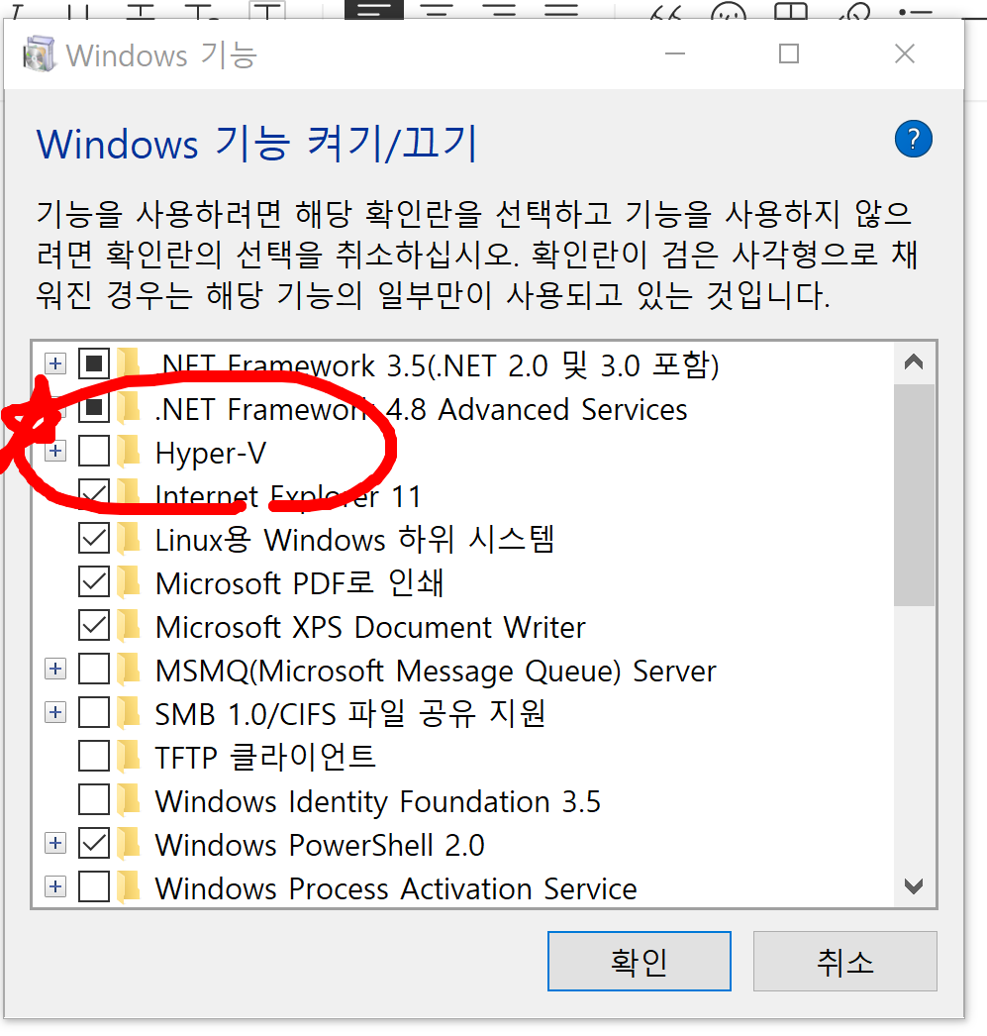
Task: Click the folder icon beside .NET Framework 4.8
Action: tap(129, 408)
